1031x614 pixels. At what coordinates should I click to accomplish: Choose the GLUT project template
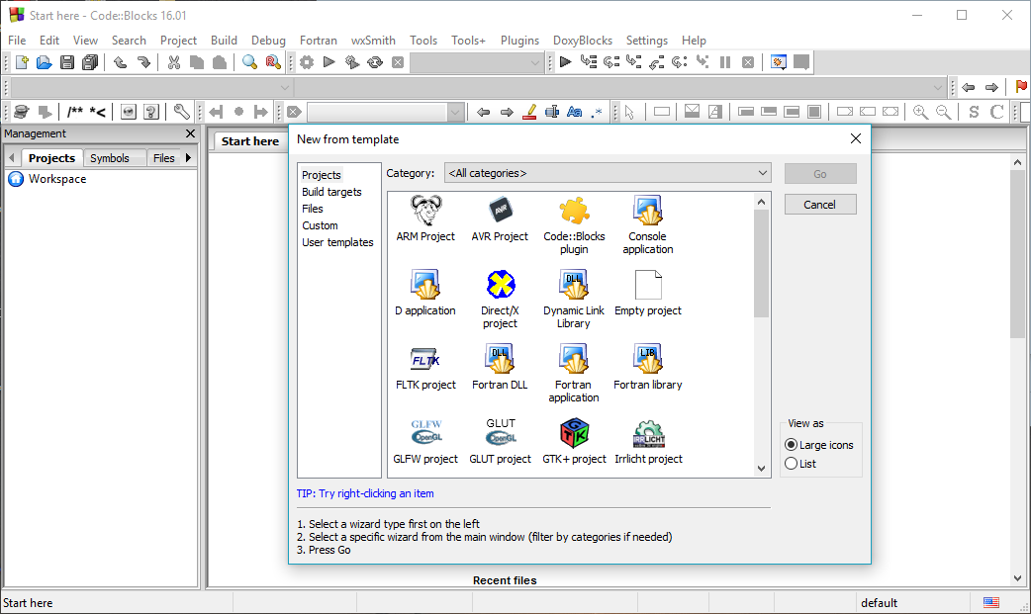[x=500, y=442]
